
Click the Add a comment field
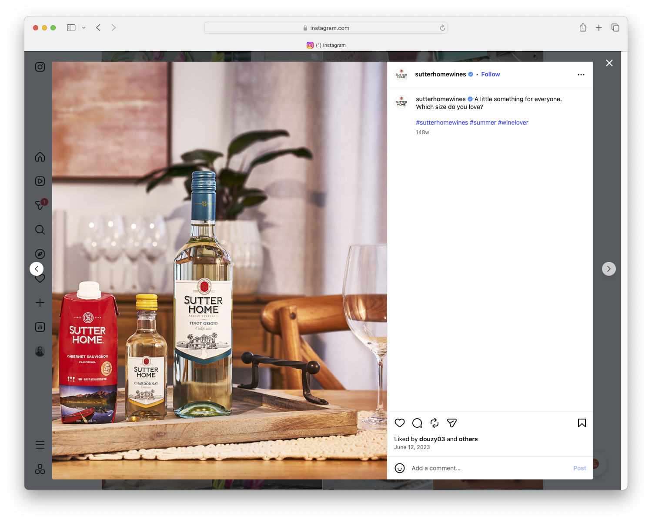(489, 468)
